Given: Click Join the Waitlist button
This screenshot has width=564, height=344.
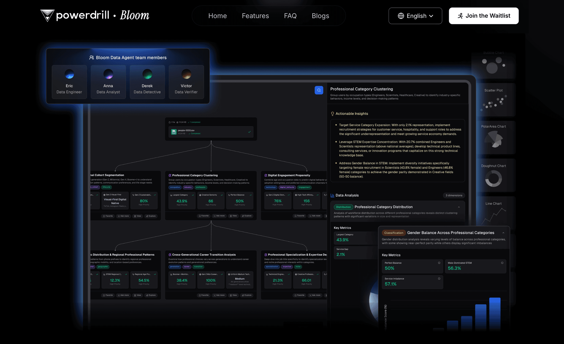Looking at the screenshot, I should click(484, 16).
